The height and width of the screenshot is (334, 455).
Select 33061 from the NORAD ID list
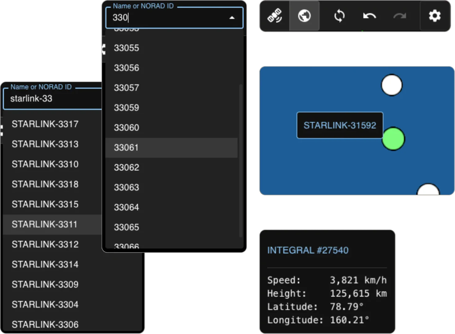[x=126, y=148]
